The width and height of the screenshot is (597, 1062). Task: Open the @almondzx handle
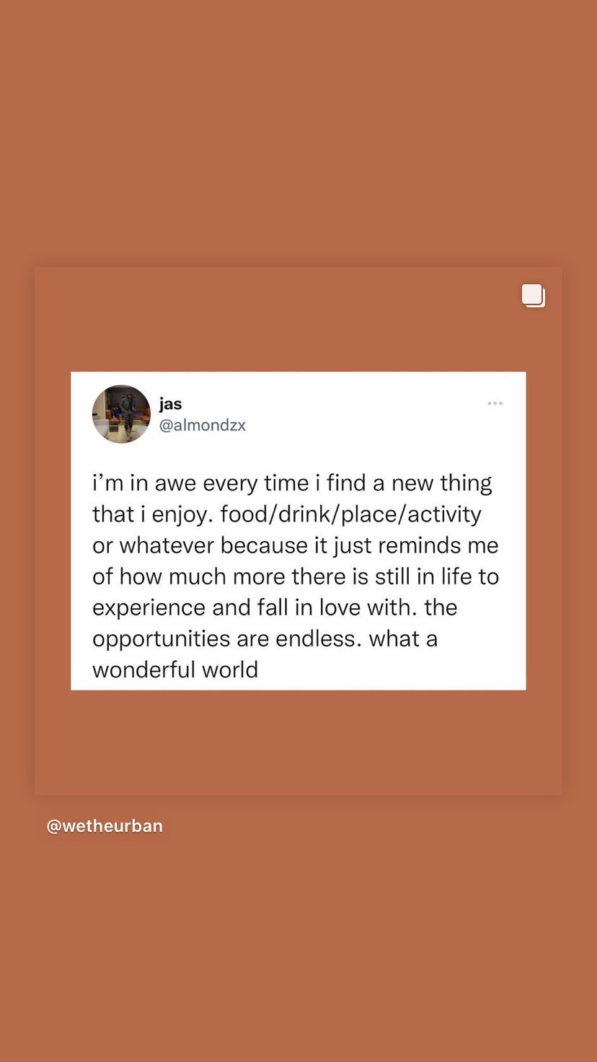[203, 425]
